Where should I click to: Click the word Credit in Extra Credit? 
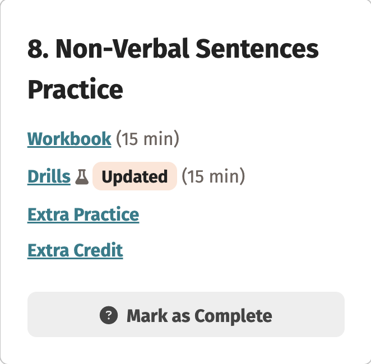[99, 250]
